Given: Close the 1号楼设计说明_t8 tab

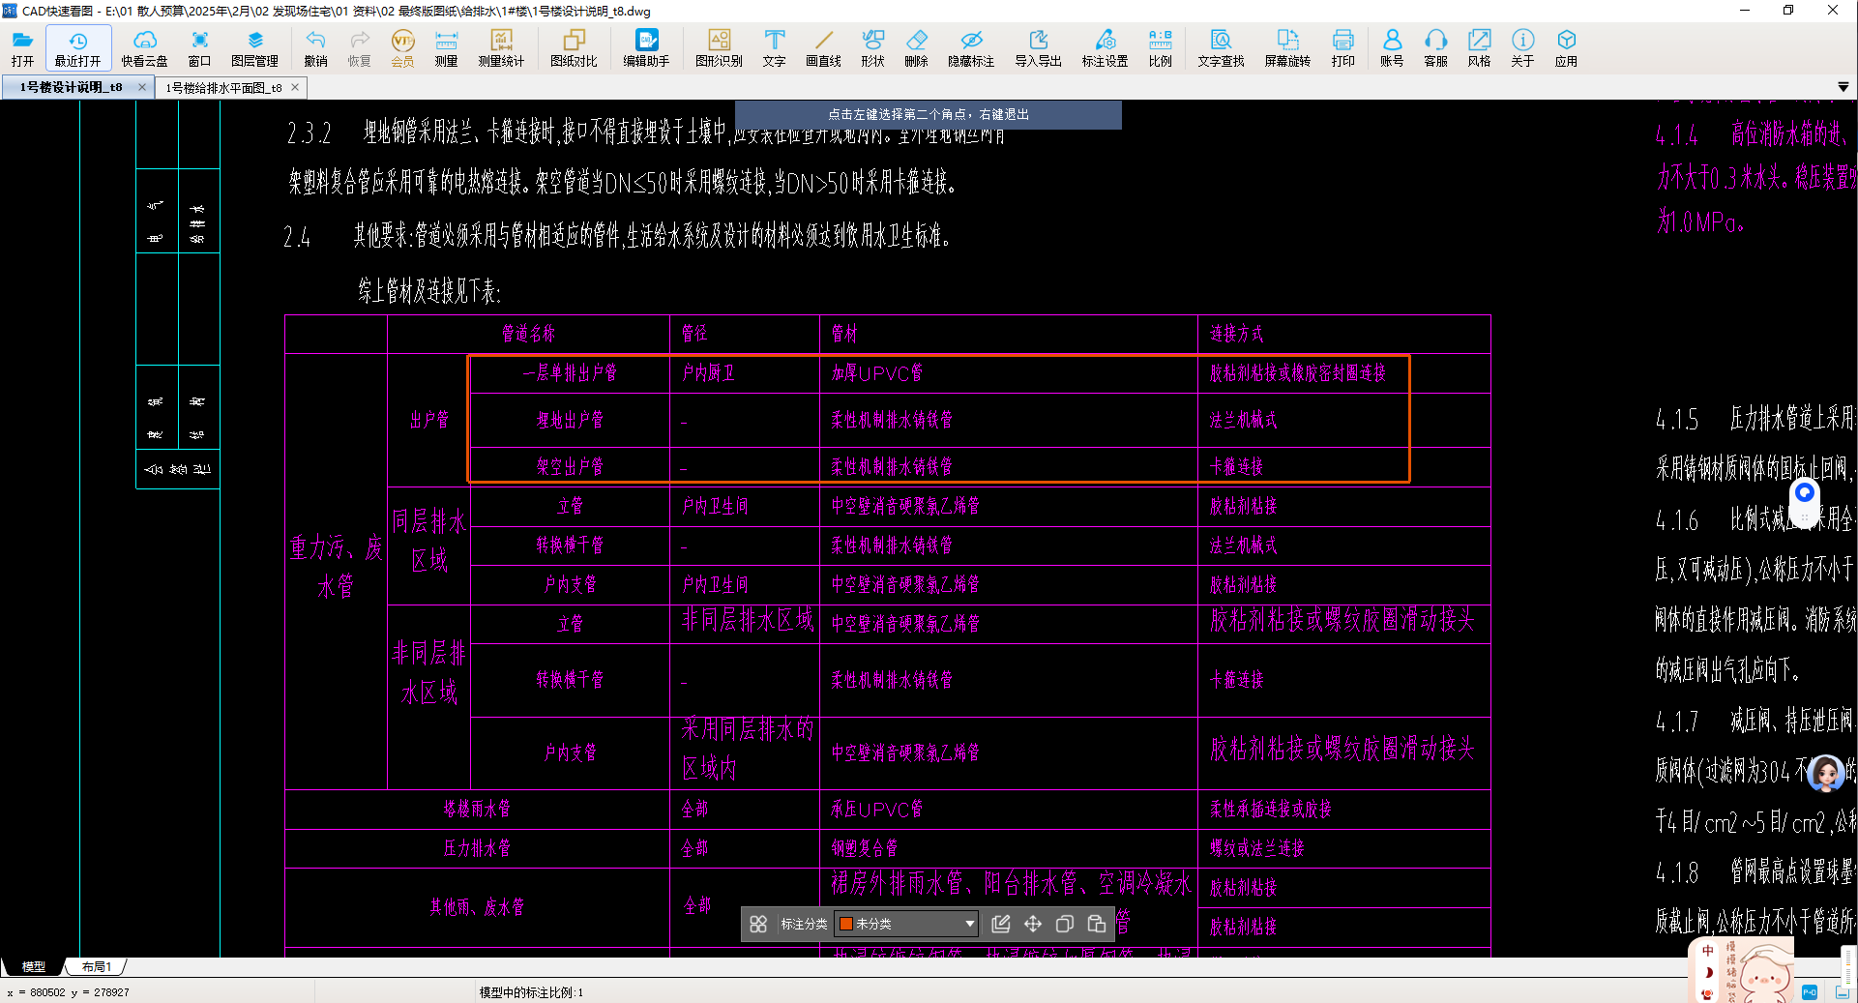Looking at the screenshot, I should click(142, 87).
